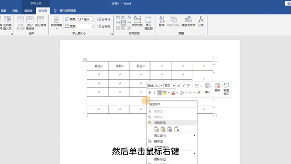The height and width of the screenshot is (164, 291).
Task: Align cell text top right
Action: pos(129,17)
